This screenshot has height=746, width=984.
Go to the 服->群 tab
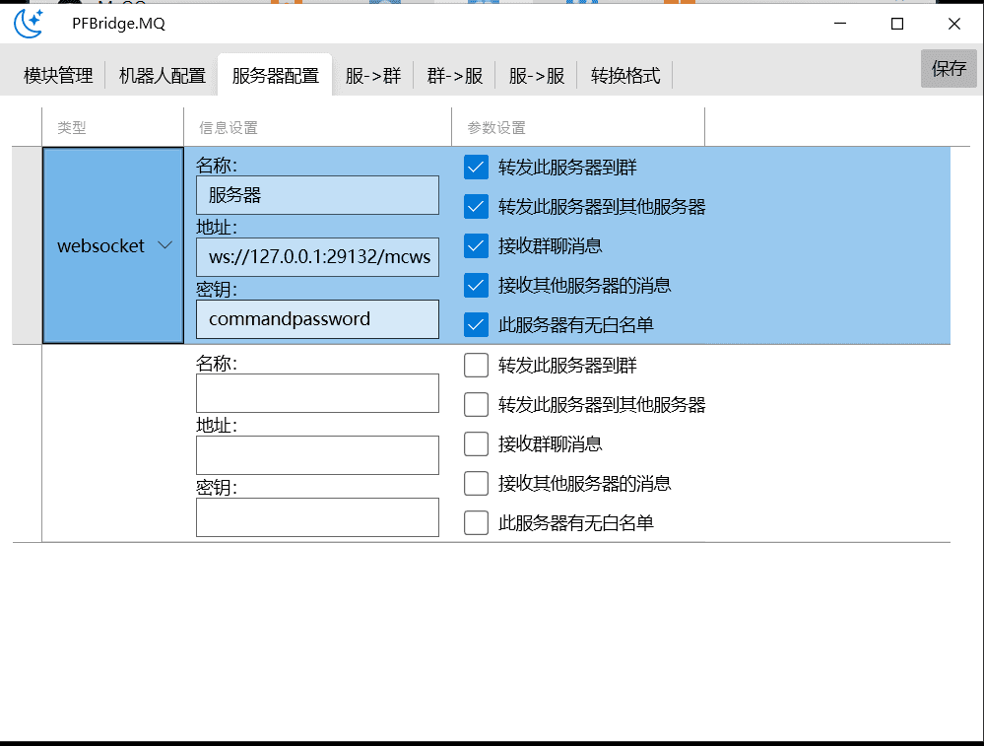[373, 75]
